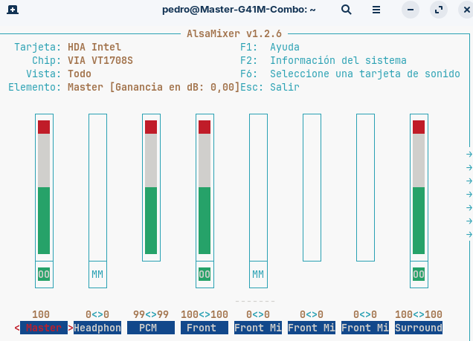Image resolution: width=473 pixels, height=341 pixels.
Task: Click the top right-edge scroll arrow
Action: coord(469,155)
